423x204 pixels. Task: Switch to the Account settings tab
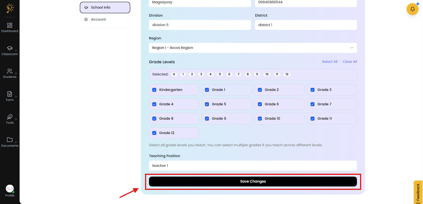[98, 19]
